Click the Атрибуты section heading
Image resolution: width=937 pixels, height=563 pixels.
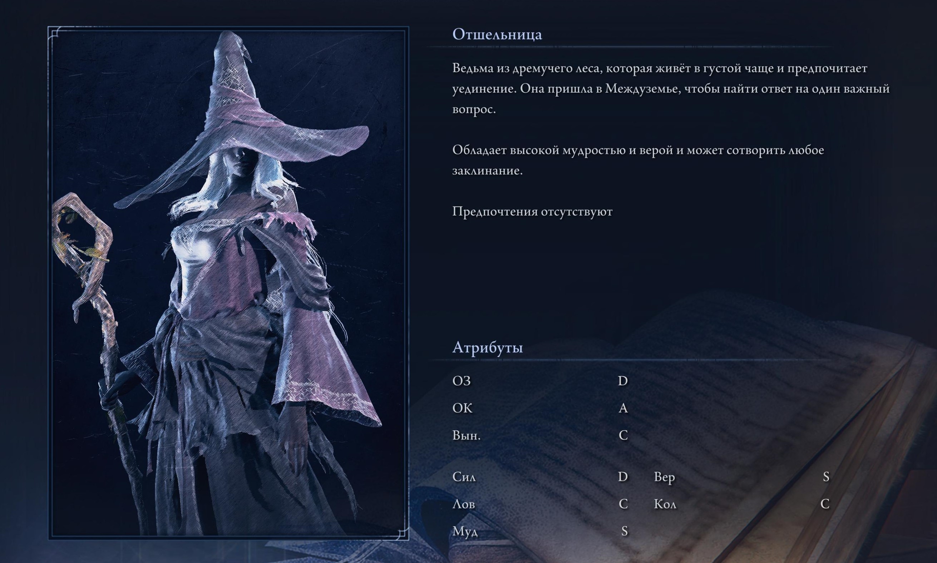click(x=488, y=347)
